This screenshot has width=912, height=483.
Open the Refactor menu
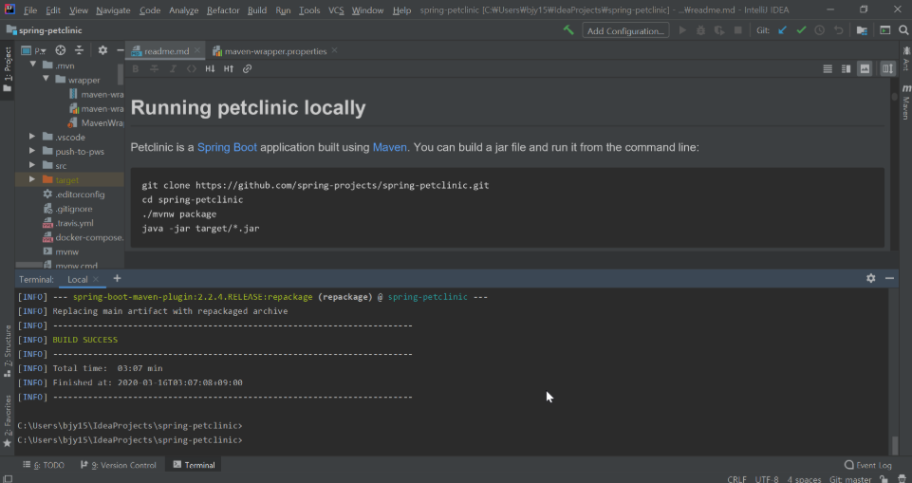pos(223,10)
